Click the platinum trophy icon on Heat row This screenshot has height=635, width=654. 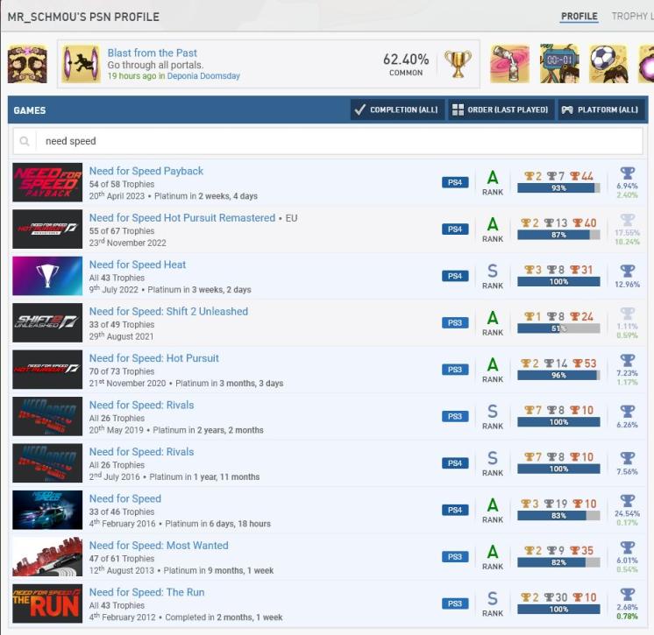click(628, 272)
